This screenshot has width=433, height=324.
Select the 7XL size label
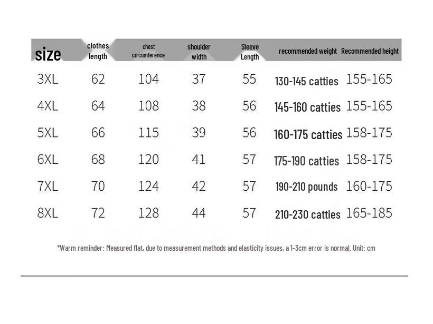[x=48, y=186]
